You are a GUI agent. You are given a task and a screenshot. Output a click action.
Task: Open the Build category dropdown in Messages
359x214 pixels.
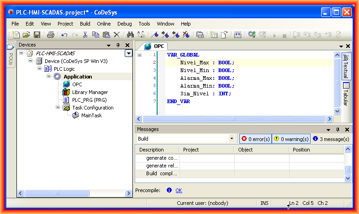[x=232, y=139]
